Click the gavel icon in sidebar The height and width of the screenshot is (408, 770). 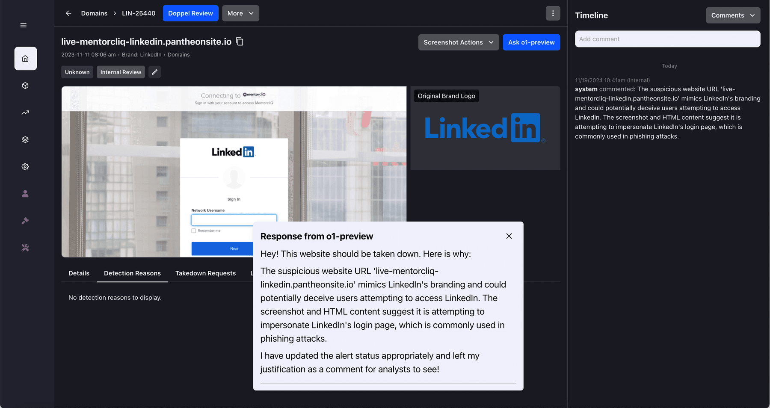click(25, 221)
